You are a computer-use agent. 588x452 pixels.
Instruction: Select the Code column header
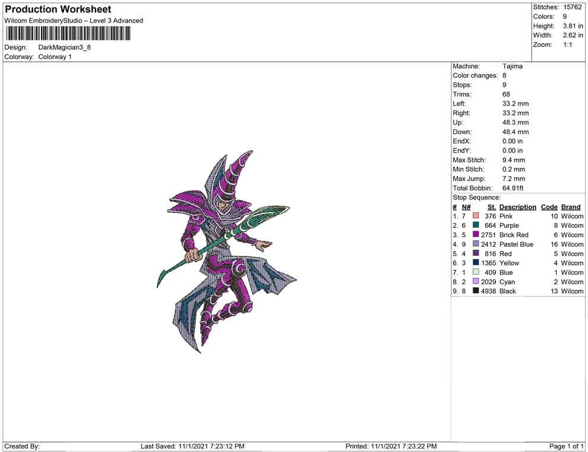[549, 207]
